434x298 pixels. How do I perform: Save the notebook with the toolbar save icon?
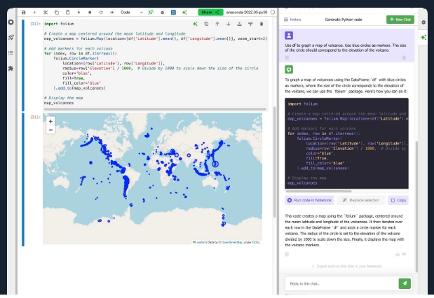[24, 12]
